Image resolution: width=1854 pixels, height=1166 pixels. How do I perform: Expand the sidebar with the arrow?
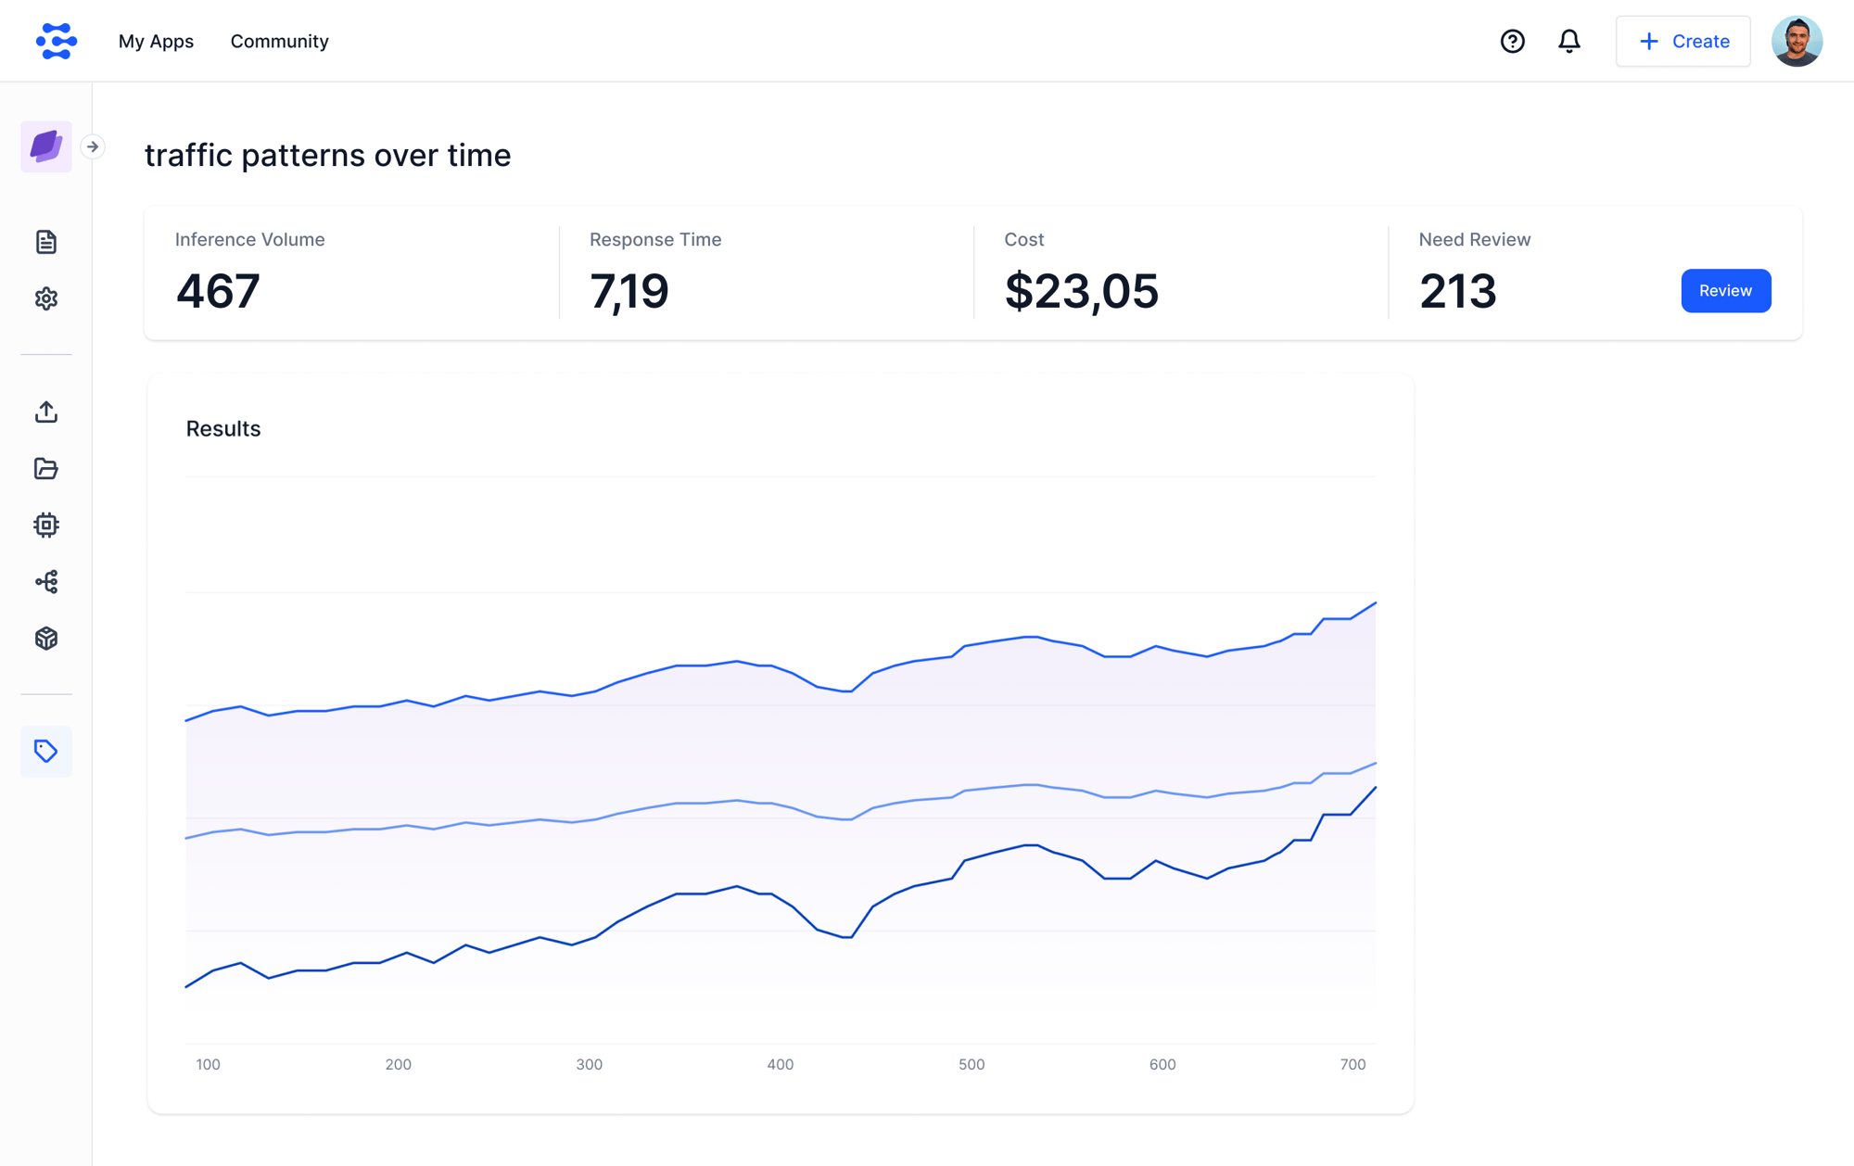pos(93,146)
